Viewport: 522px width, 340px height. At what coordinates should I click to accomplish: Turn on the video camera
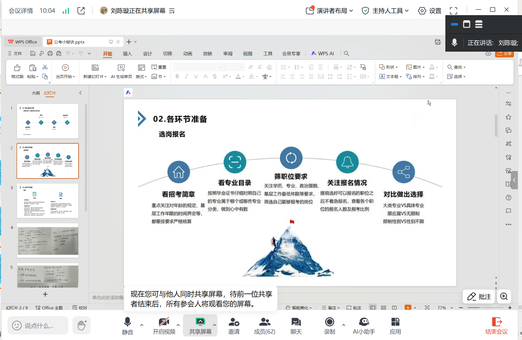pos(164,322)
